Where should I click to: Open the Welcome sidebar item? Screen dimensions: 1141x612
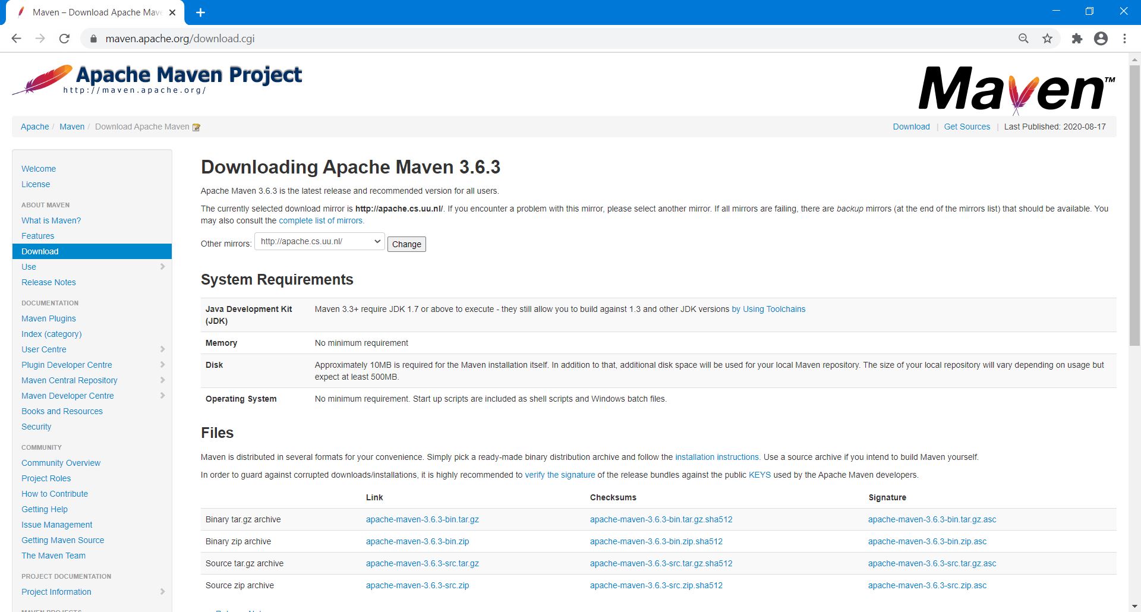(x=39, y=169)
